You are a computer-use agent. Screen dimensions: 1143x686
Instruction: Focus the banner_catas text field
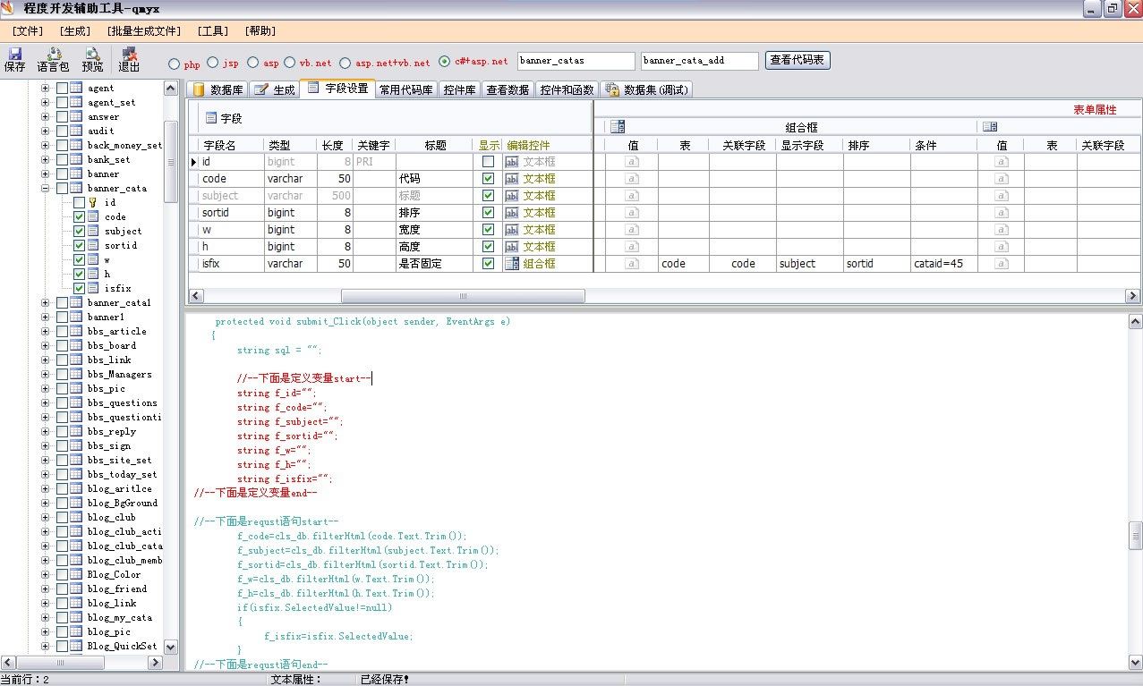pyautogui.click(x=576, y=61)
